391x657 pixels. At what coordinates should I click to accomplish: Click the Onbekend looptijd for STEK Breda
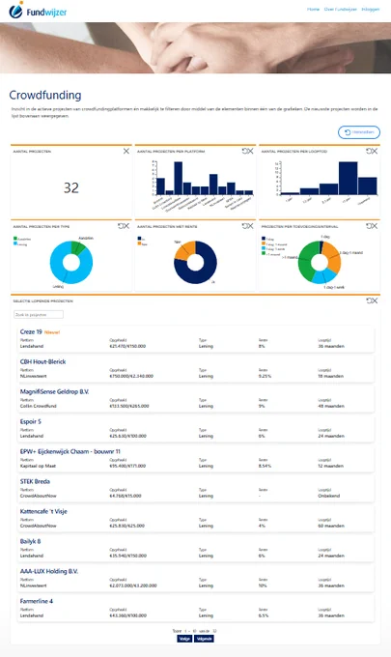329,496
